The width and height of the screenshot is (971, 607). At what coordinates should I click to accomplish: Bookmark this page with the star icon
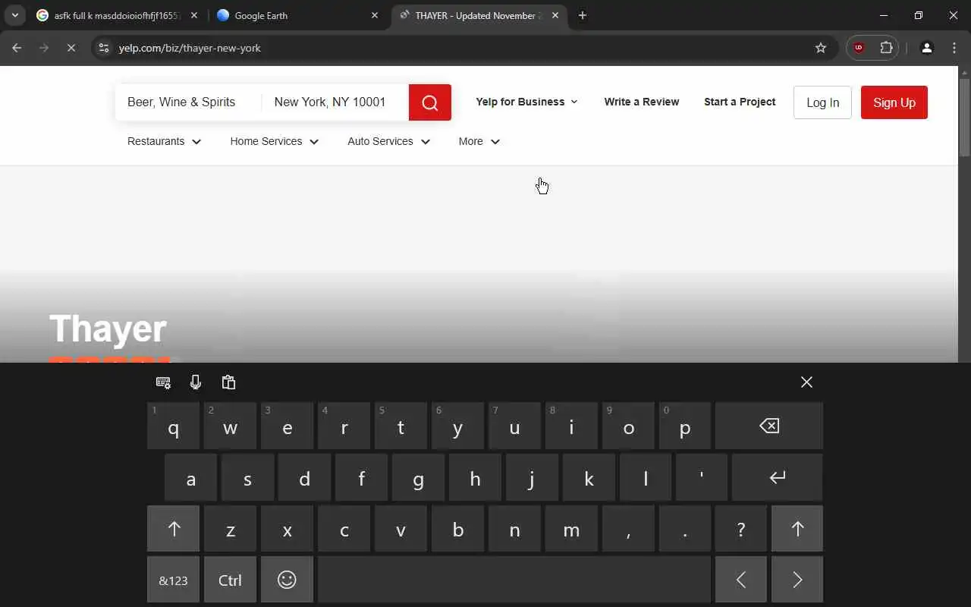820,48
